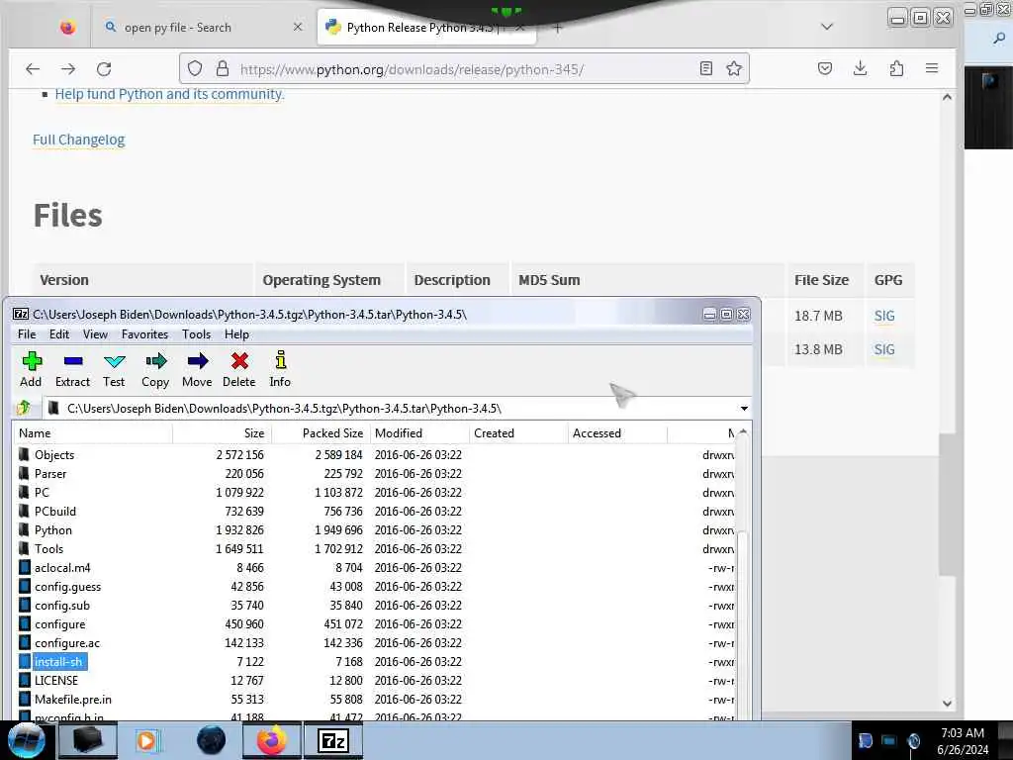Viewport: 1013px width, 760px height.
Task: Go up one folder level in 7-Zip
Action: pos(25,408)
